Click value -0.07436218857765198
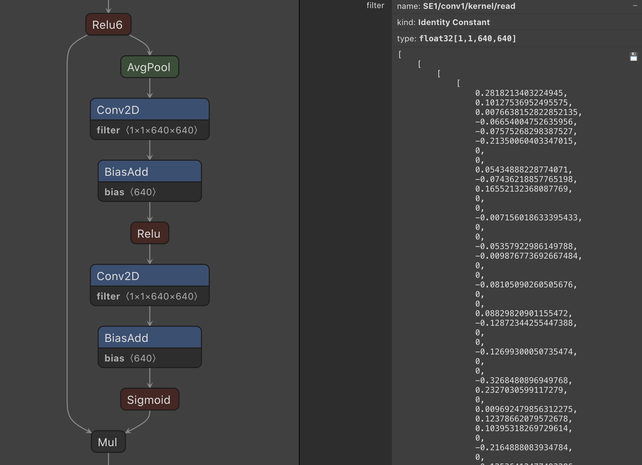 tap(526, 179)
